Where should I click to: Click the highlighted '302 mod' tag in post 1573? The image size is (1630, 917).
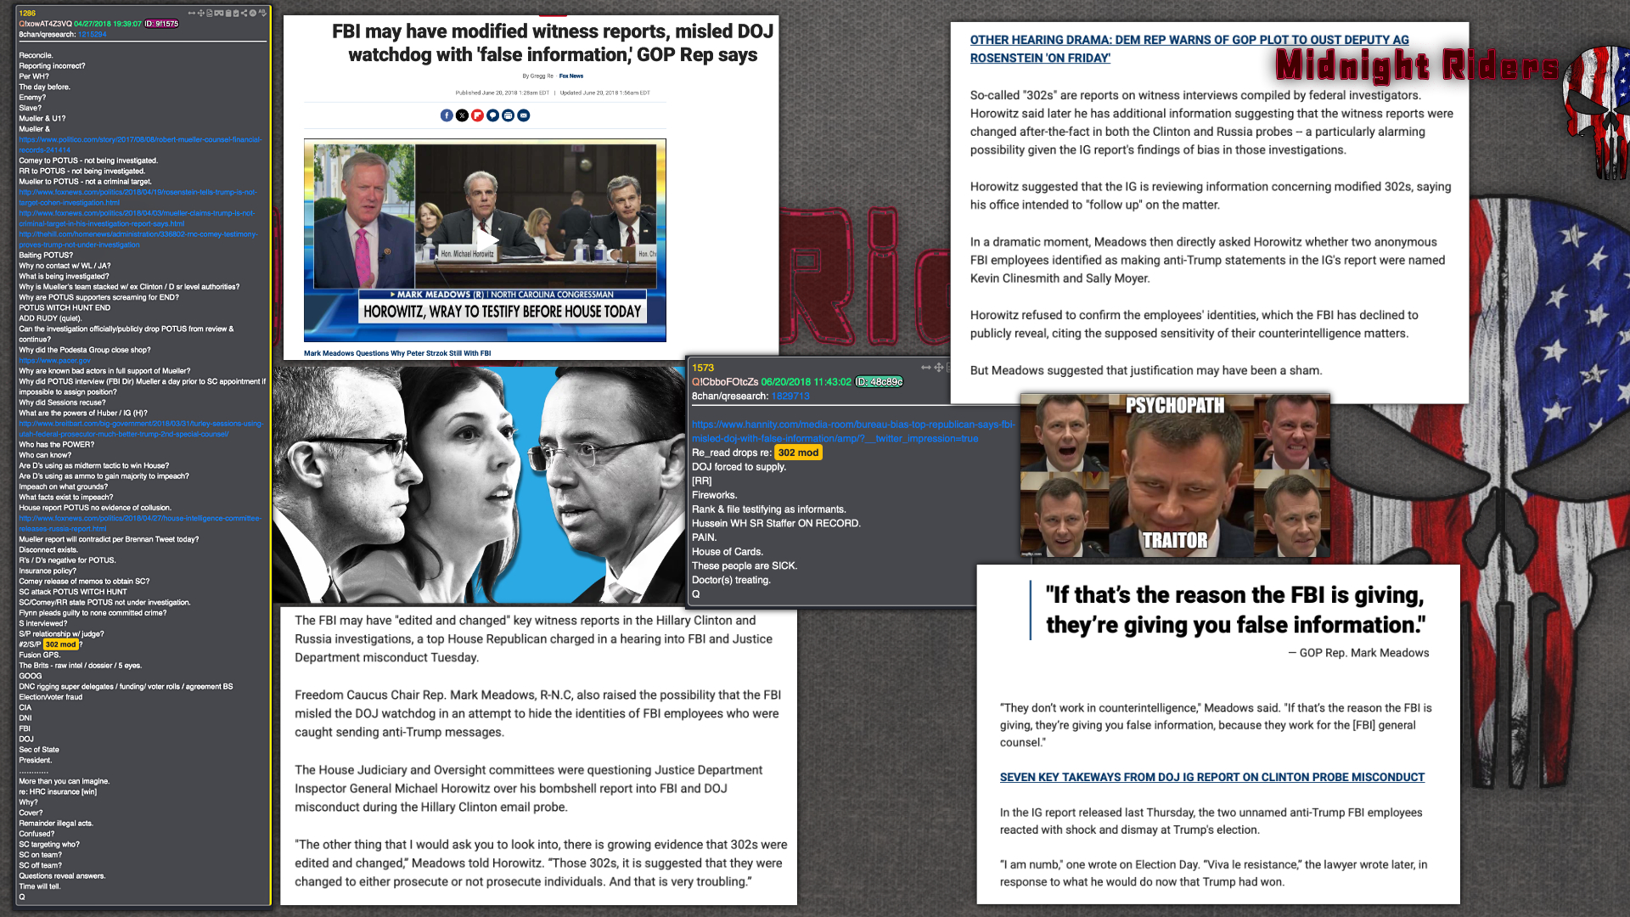pos(798,453)
